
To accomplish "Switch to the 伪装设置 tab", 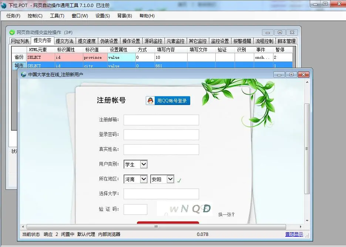I will [x=109, y=41].
